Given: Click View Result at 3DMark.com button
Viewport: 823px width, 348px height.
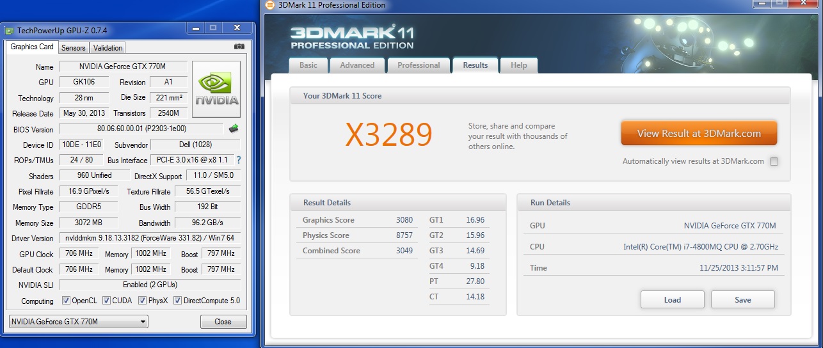Looking at the screenshot, I should [x=699, y=134].
